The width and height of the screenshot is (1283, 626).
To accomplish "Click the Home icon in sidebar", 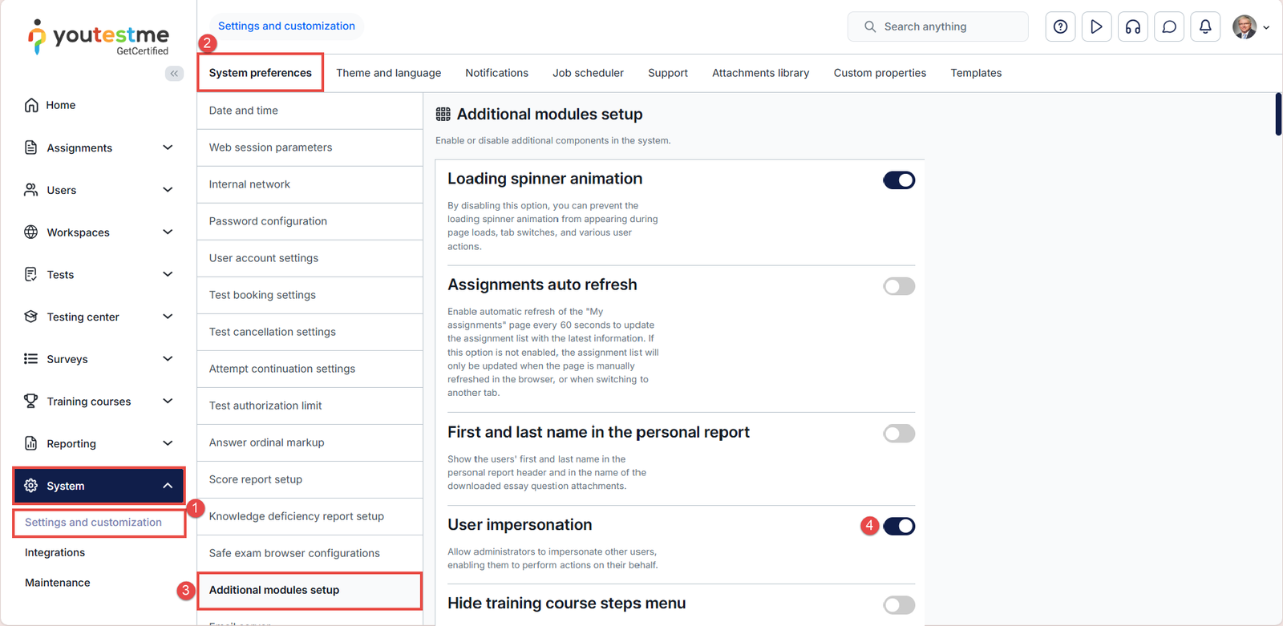I will pos(31,105).
